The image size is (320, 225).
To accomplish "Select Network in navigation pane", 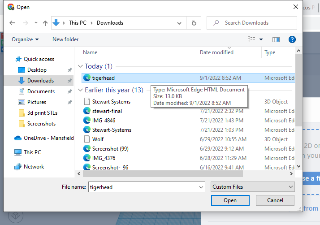I will coord(34,167).
